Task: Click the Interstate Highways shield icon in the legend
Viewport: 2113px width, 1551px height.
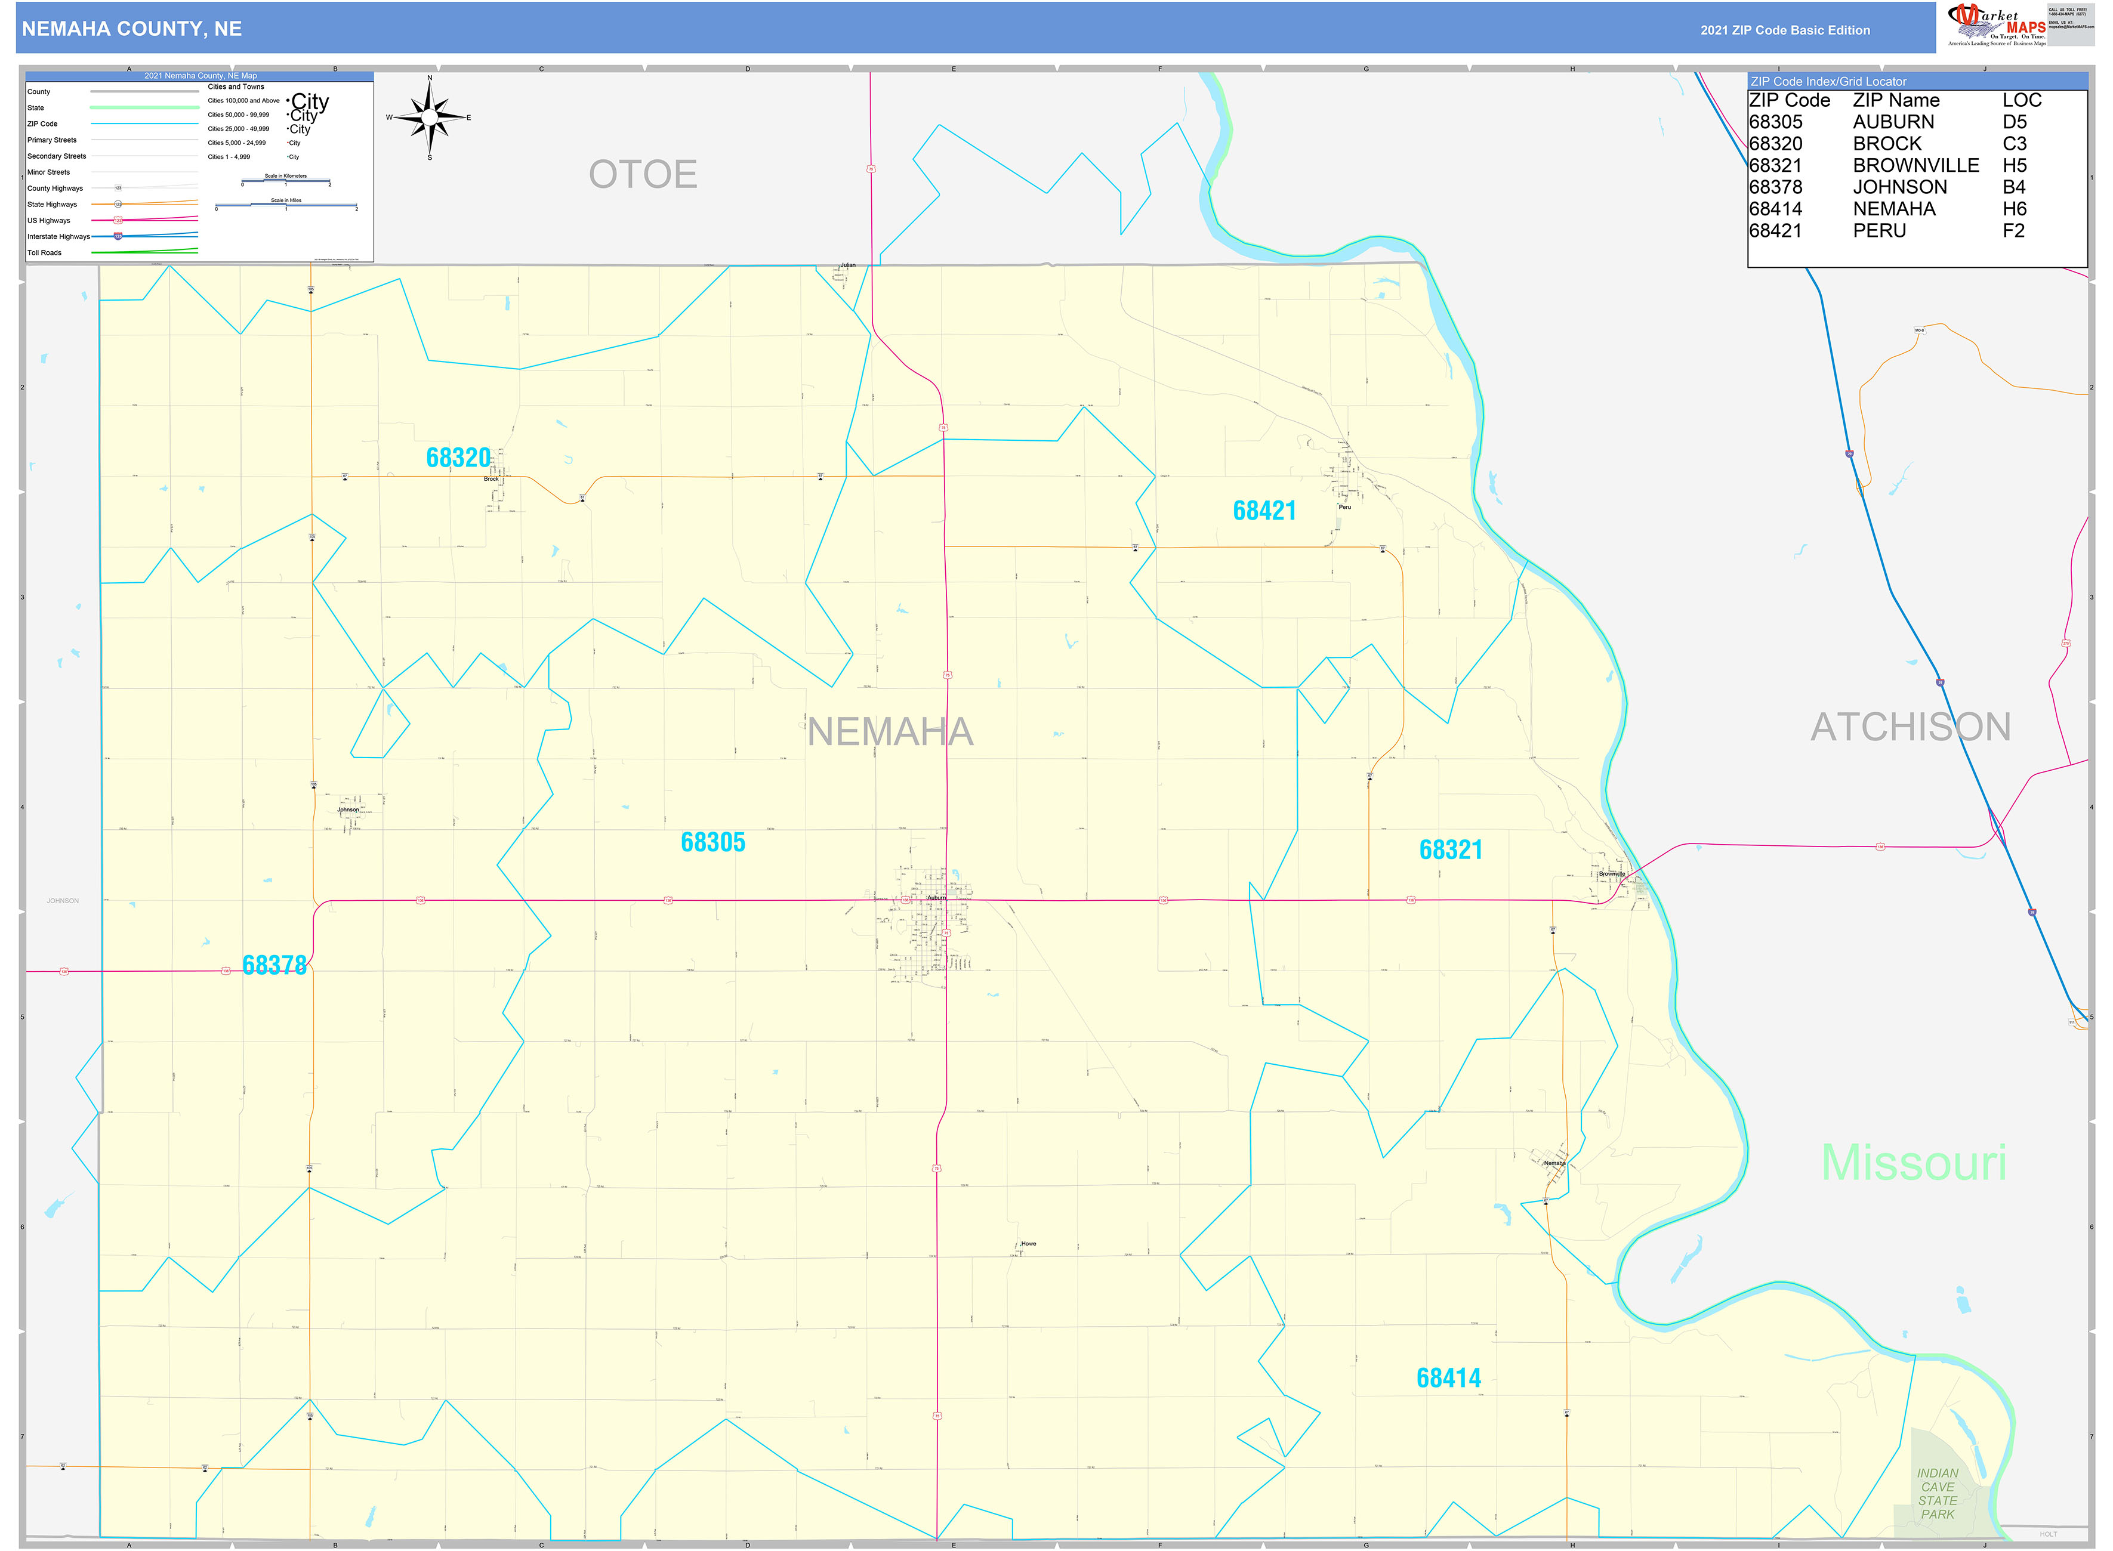Action: point(118,237)
